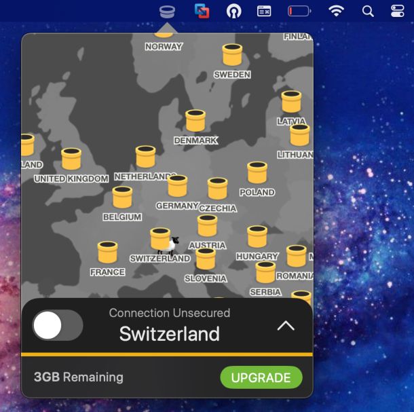Click the Connection Unsecured status text

click(x=170, y=313)
